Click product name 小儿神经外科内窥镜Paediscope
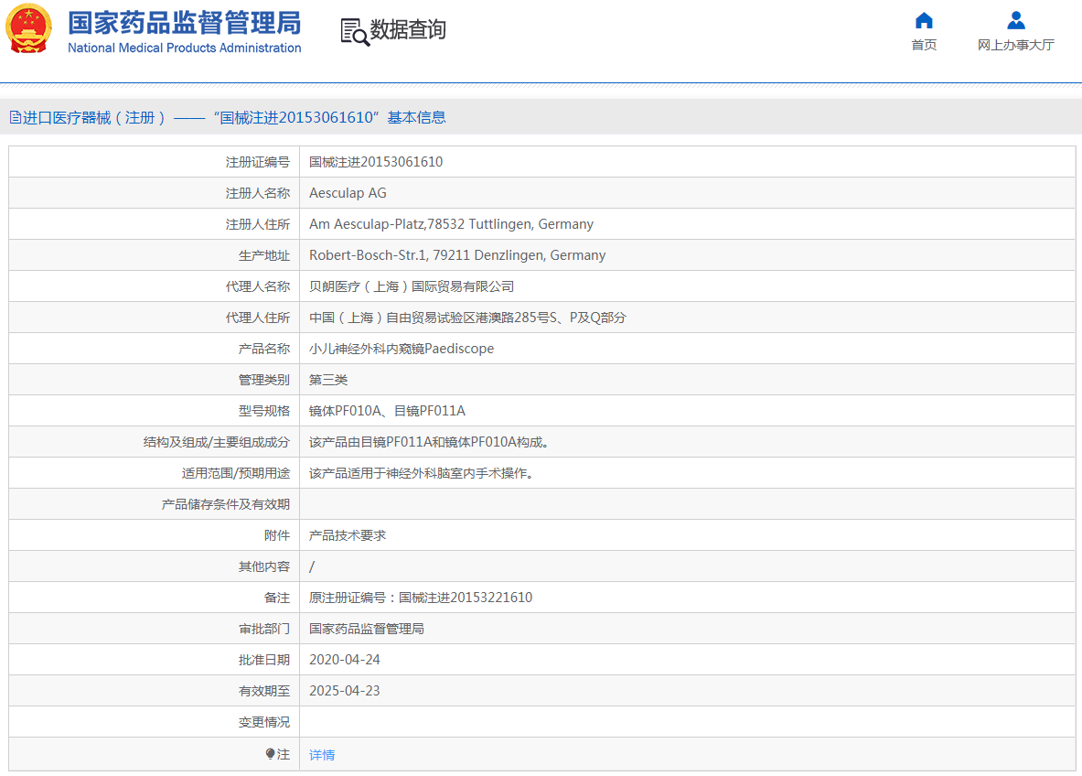The height and width of the screenshot is (776, 1082). point(402,349)
